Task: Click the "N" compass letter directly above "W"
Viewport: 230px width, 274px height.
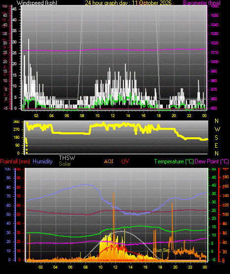Action: pyautogui.click(x=217, y=121)
